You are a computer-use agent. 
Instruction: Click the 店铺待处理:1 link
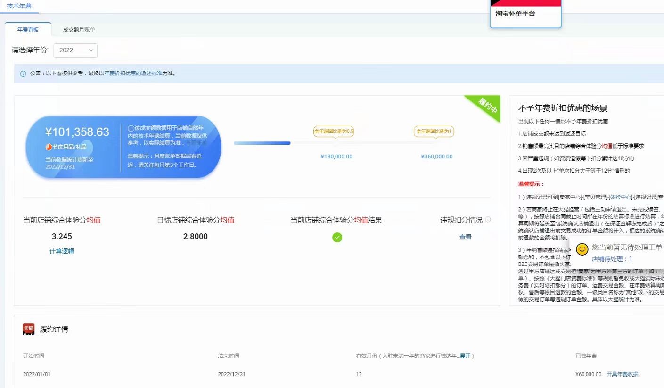pos(612,259)
